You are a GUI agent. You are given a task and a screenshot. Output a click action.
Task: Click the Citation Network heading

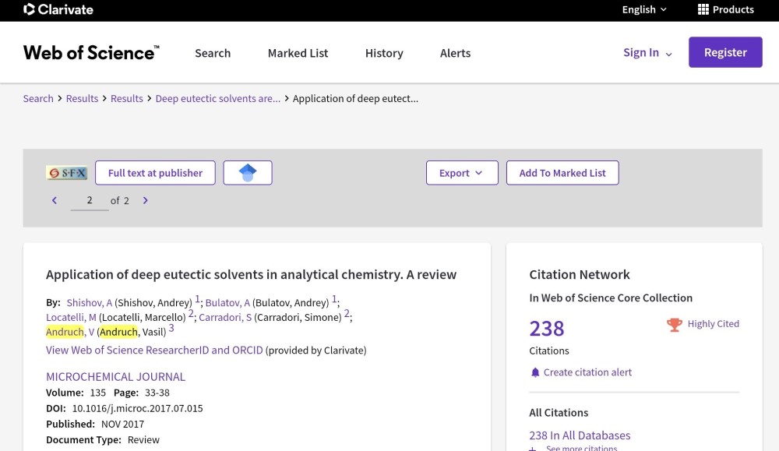[580, 275]
